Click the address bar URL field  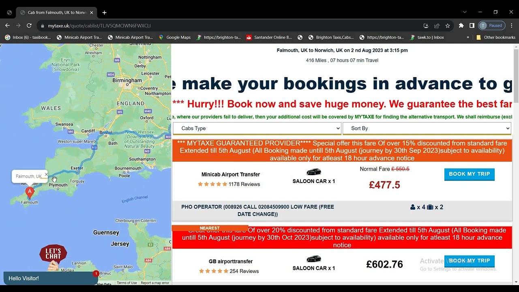231,26
